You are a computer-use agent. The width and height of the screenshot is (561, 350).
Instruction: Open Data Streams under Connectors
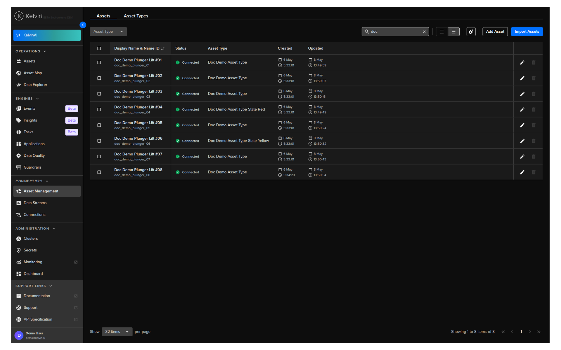(x=47, y=203)
